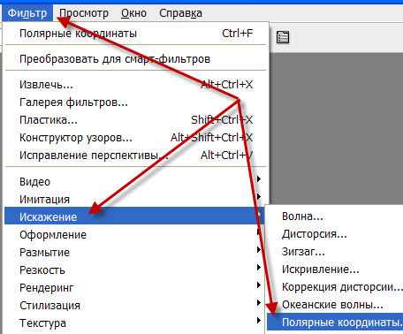This screenshot has height=334, width=403.
Task: Select Искривление... distortion filter
Action: tap(335, 269)
